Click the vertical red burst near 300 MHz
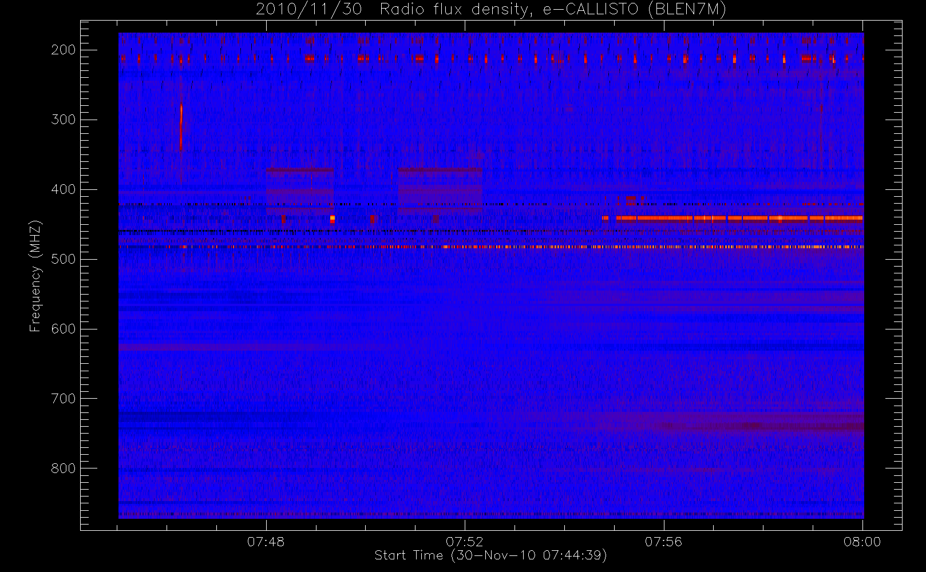 [181, 127]
